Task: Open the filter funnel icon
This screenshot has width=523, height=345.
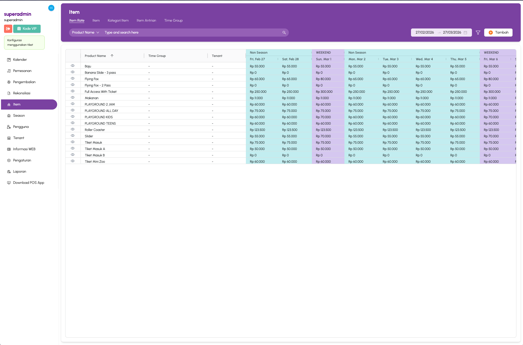Action: (478, 33)
